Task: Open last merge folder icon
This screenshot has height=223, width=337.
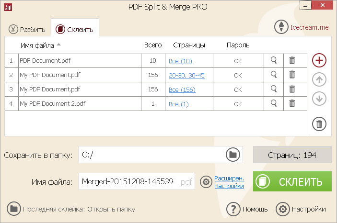Action: (x=14, y=209)
